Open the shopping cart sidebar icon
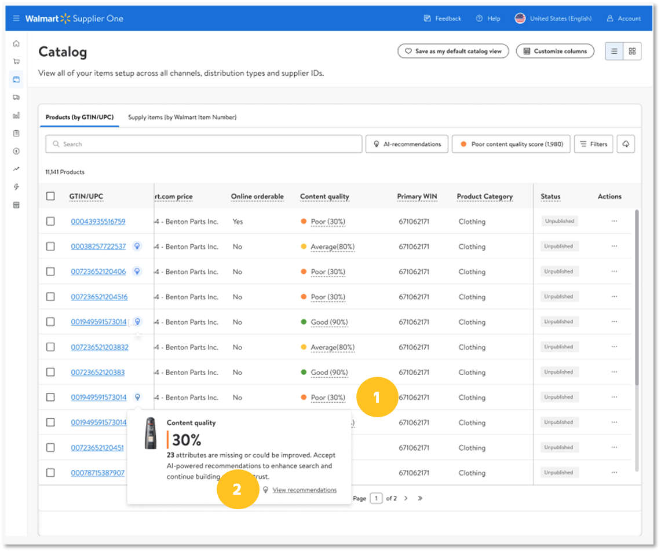The width and height of the screenshot is (661, 552). 16,61
